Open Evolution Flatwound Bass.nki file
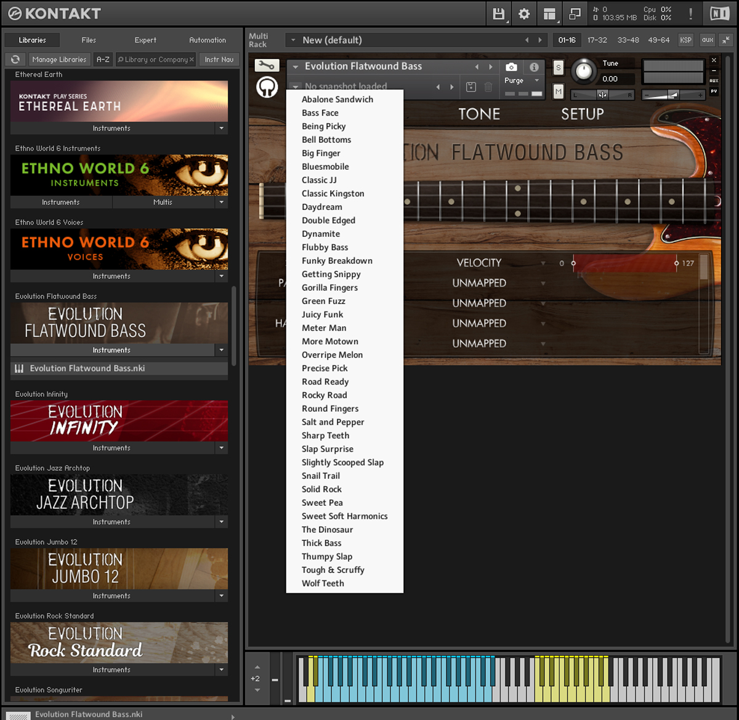This screenshot has height=720, width=739. pyautogui.click(x=119, y=369)
